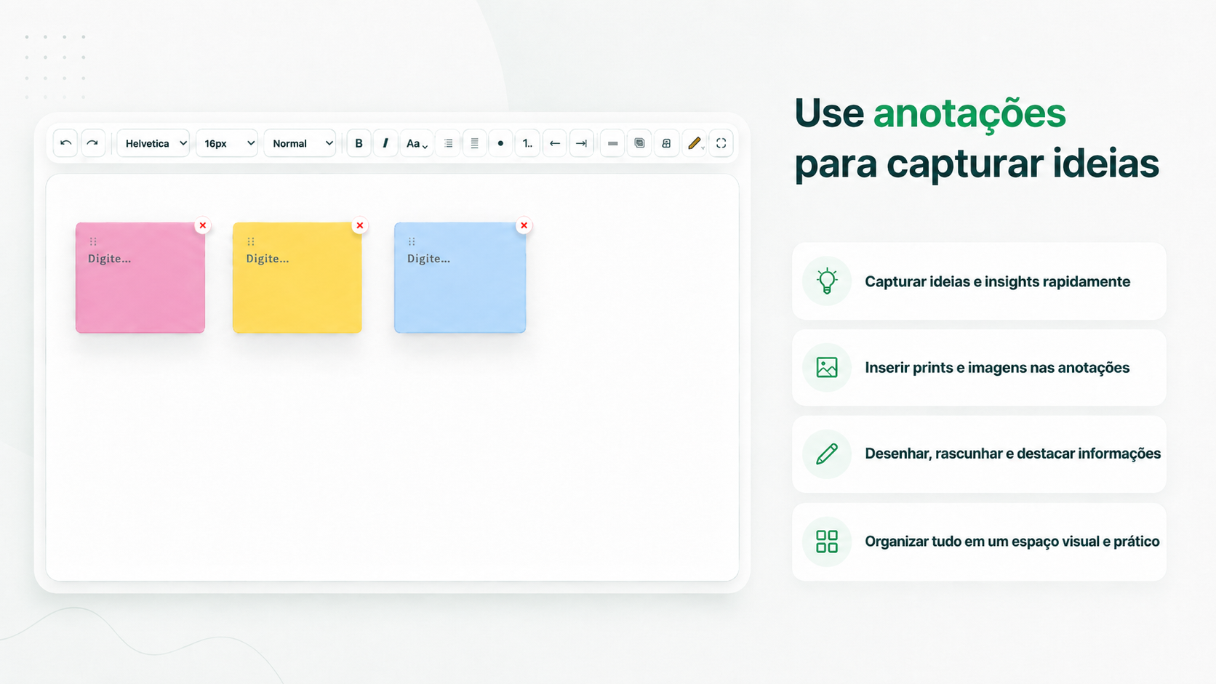Click the yellow note's drag handle
This screenshot has height=684, width=1216.
pyautogui.click(x=251, y=241)
